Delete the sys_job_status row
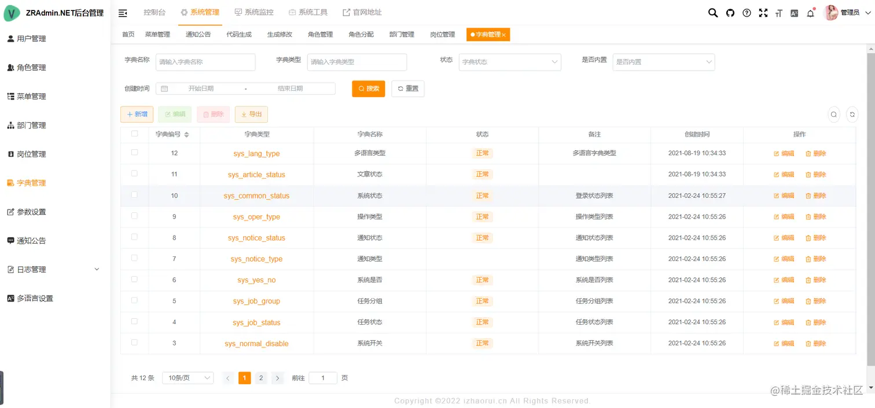 [815, 322]
